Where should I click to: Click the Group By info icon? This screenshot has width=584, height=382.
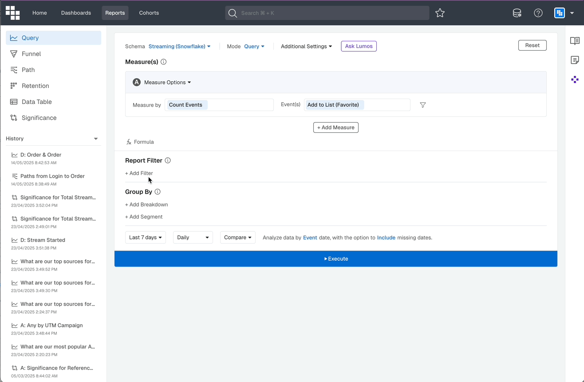[x=158, y=192]
